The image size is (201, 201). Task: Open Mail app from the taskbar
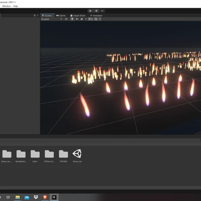pyautogui.click(x=26, y=197)
